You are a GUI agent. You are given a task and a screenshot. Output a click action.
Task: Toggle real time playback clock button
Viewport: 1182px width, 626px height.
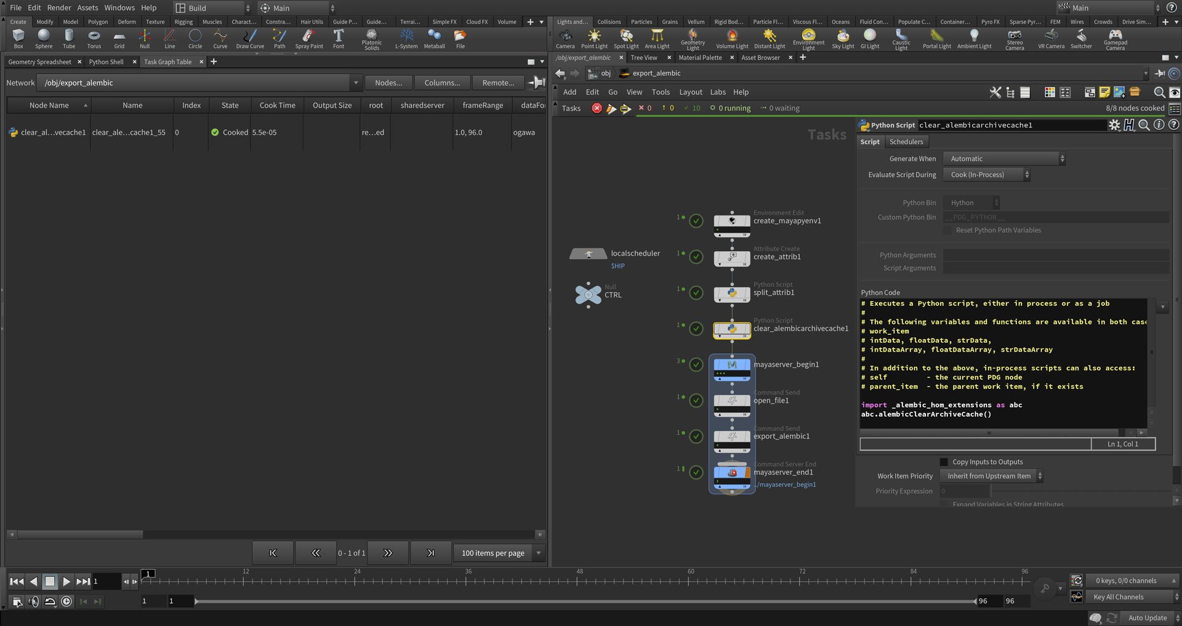click(66, 601)
